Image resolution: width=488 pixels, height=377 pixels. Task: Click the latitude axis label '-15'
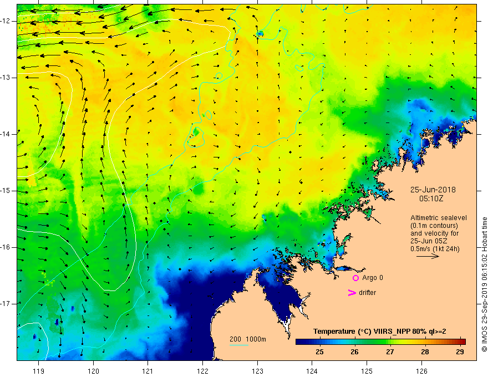[6, 191]
